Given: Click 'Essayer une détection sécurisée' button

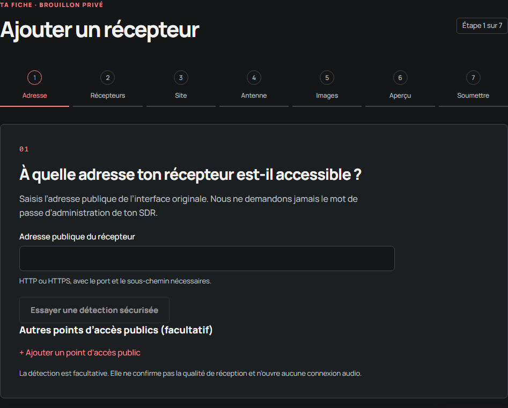Looking at the screenshot, I should point(94,310).
